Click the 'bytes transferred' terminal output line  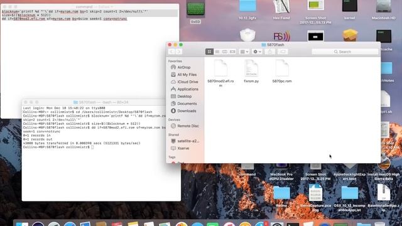[x=82, y=143]
